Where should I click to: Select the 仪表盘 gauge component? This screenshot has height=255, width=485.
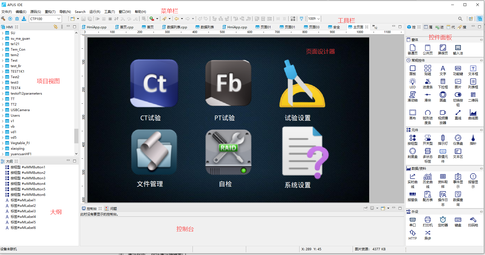(458, 140)
